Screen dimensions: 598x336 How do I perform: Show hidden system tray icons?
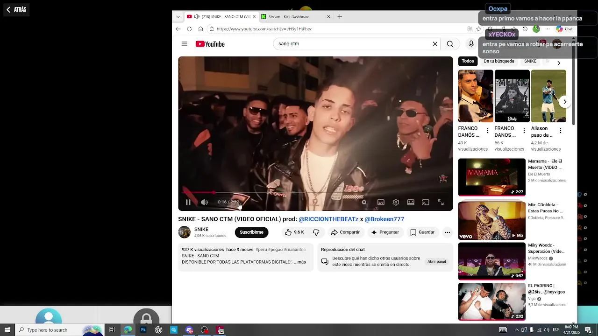516,330
